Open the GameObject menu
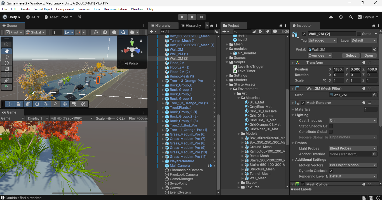This screenshot has height=200, width=382. (43, 9)
